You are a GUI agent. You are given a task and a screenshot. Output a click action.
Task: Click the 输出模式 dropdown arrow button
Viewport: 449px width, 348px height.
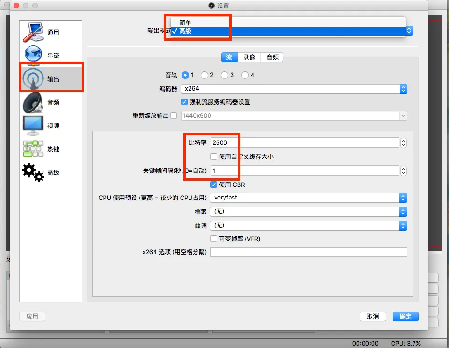[x=409, y=31]
